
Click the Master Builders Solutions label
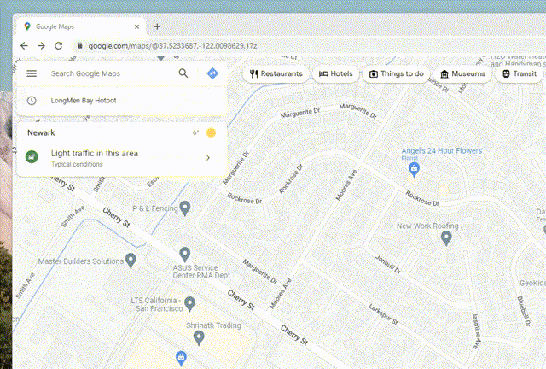coord(81,261)
